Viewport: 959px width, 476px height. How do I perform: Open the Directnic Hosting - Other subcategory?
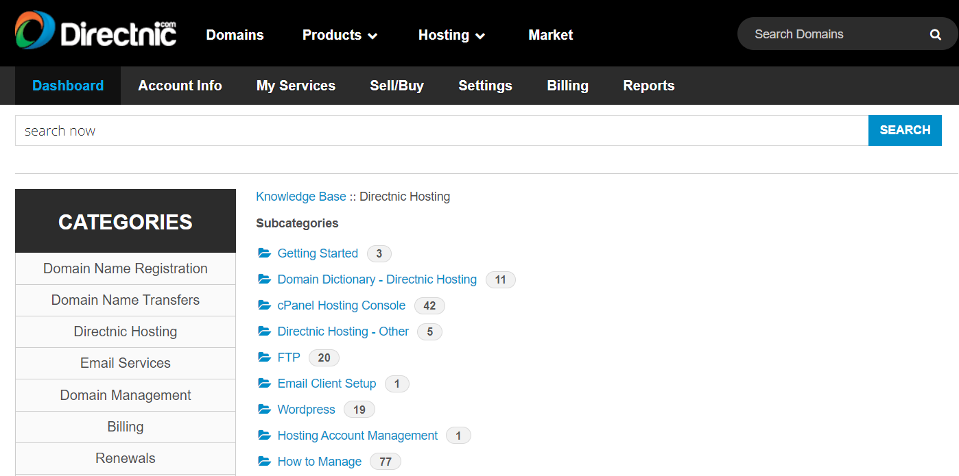point(343,331)
